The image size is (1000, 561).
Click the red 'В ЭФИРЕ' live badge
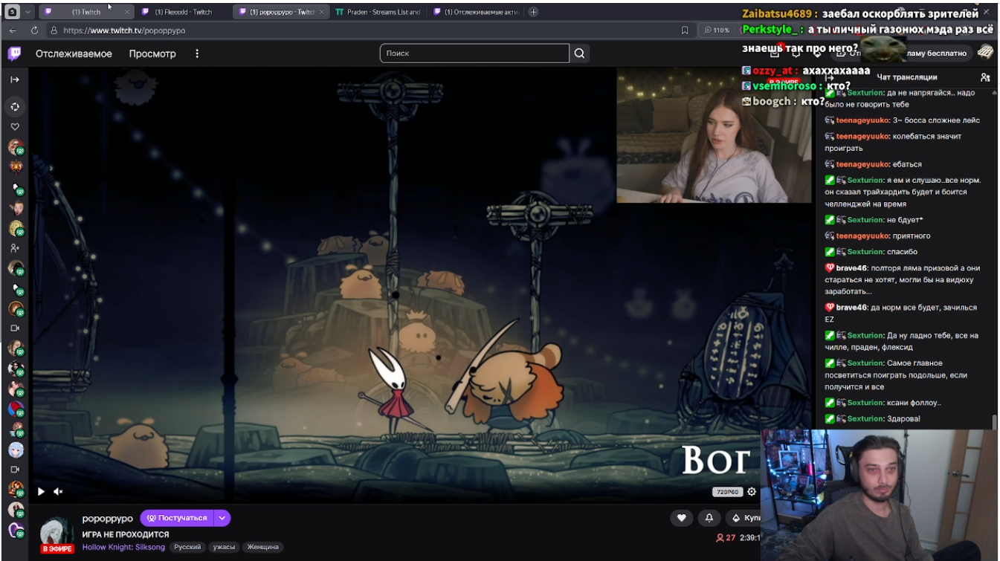pos(57,549)
